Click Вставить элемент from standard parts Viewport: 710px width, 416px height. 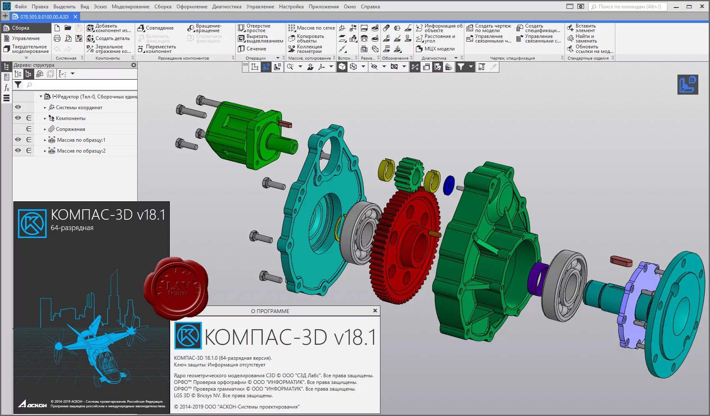pyautogui.click(x=581, y=28)
